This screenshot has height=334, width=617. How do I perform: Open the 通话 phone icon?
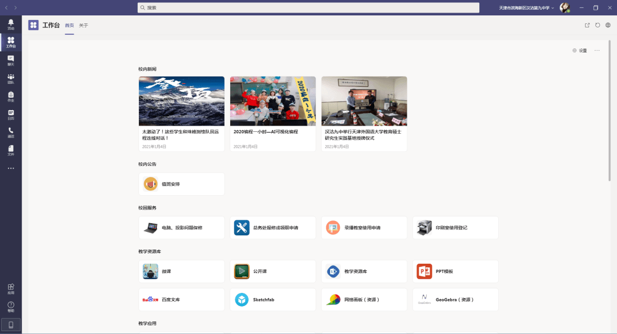pyautogui.click(x=11, y=132)
